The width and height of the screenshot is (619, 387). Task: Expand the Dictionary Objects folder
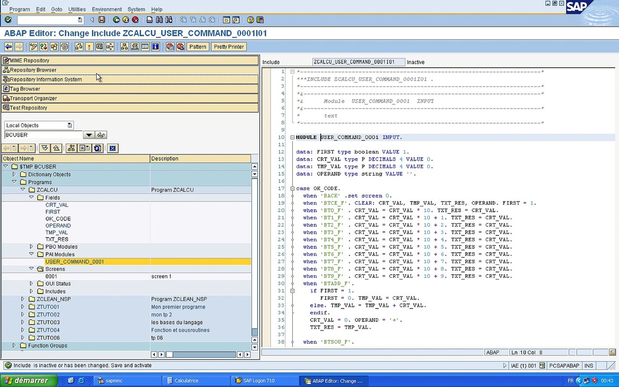pos(14,174)
